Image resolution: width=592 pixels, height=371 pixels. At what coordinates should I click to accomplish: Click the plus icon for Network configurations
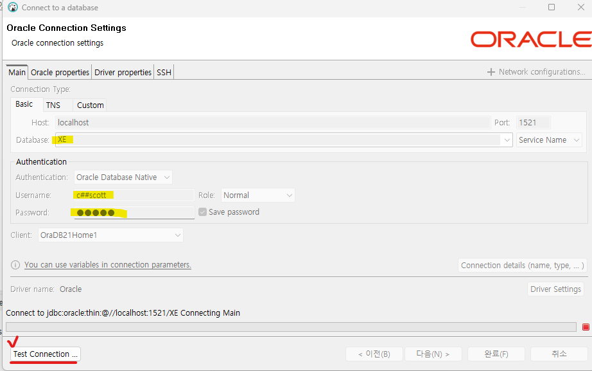491,72
